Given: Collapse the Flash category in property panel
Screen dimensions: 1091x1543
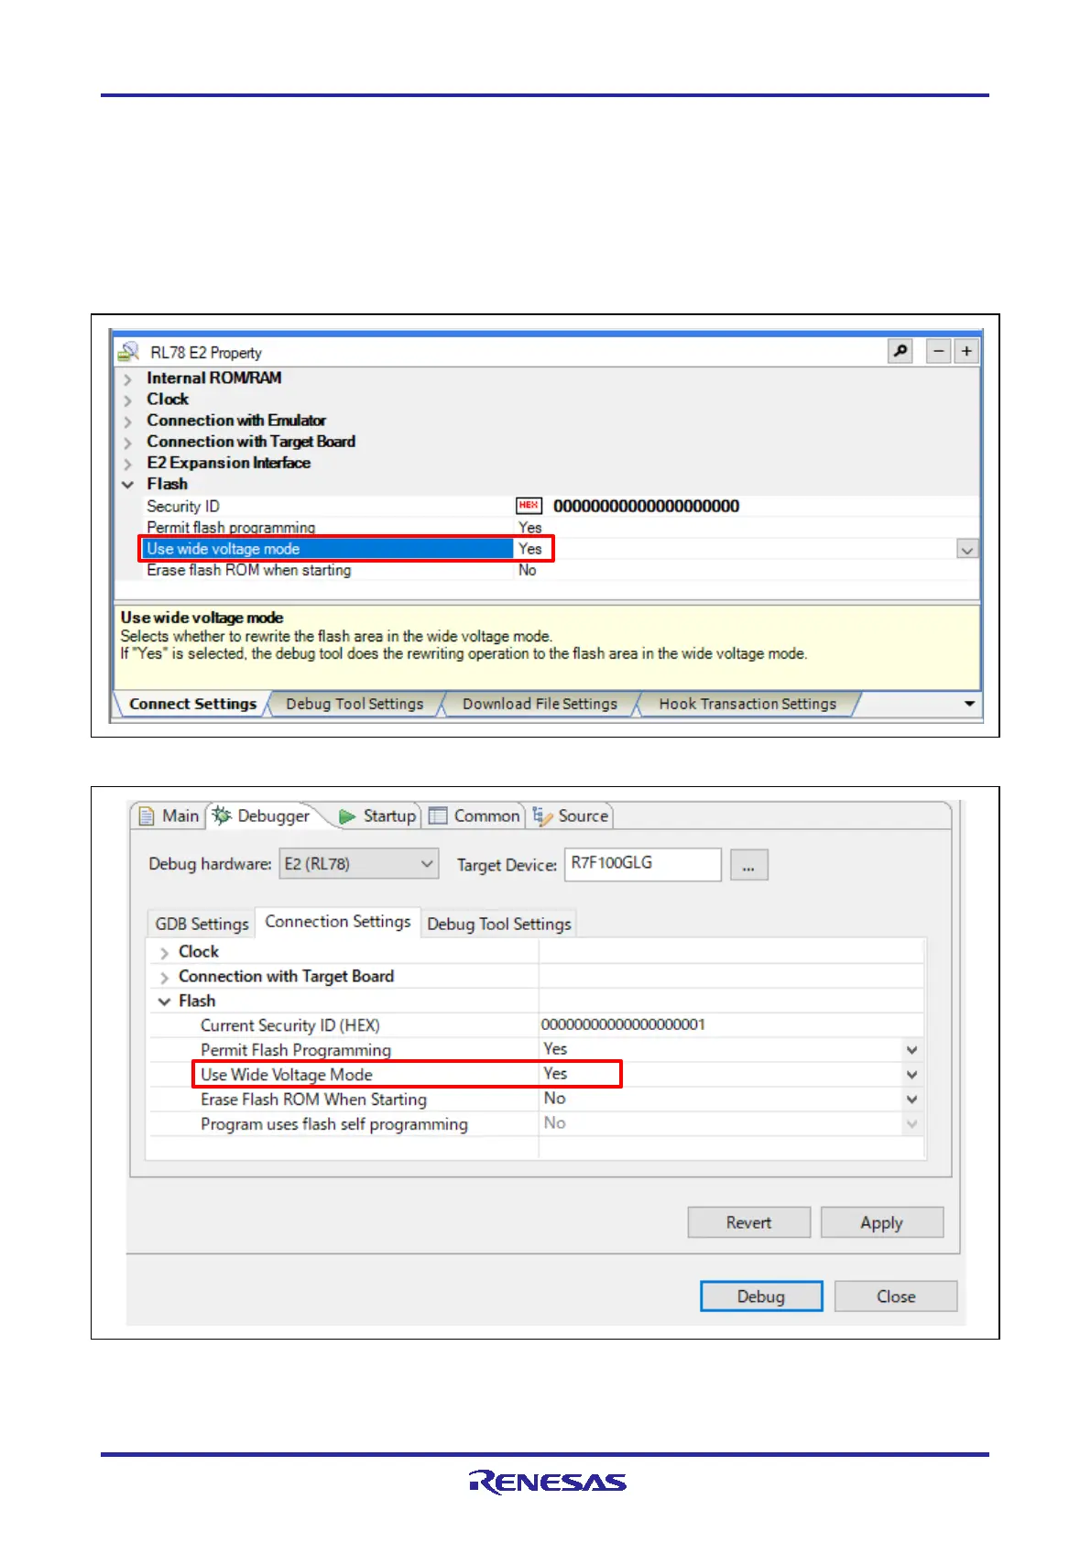Looking at the screenshot, I should coord(127,485).
